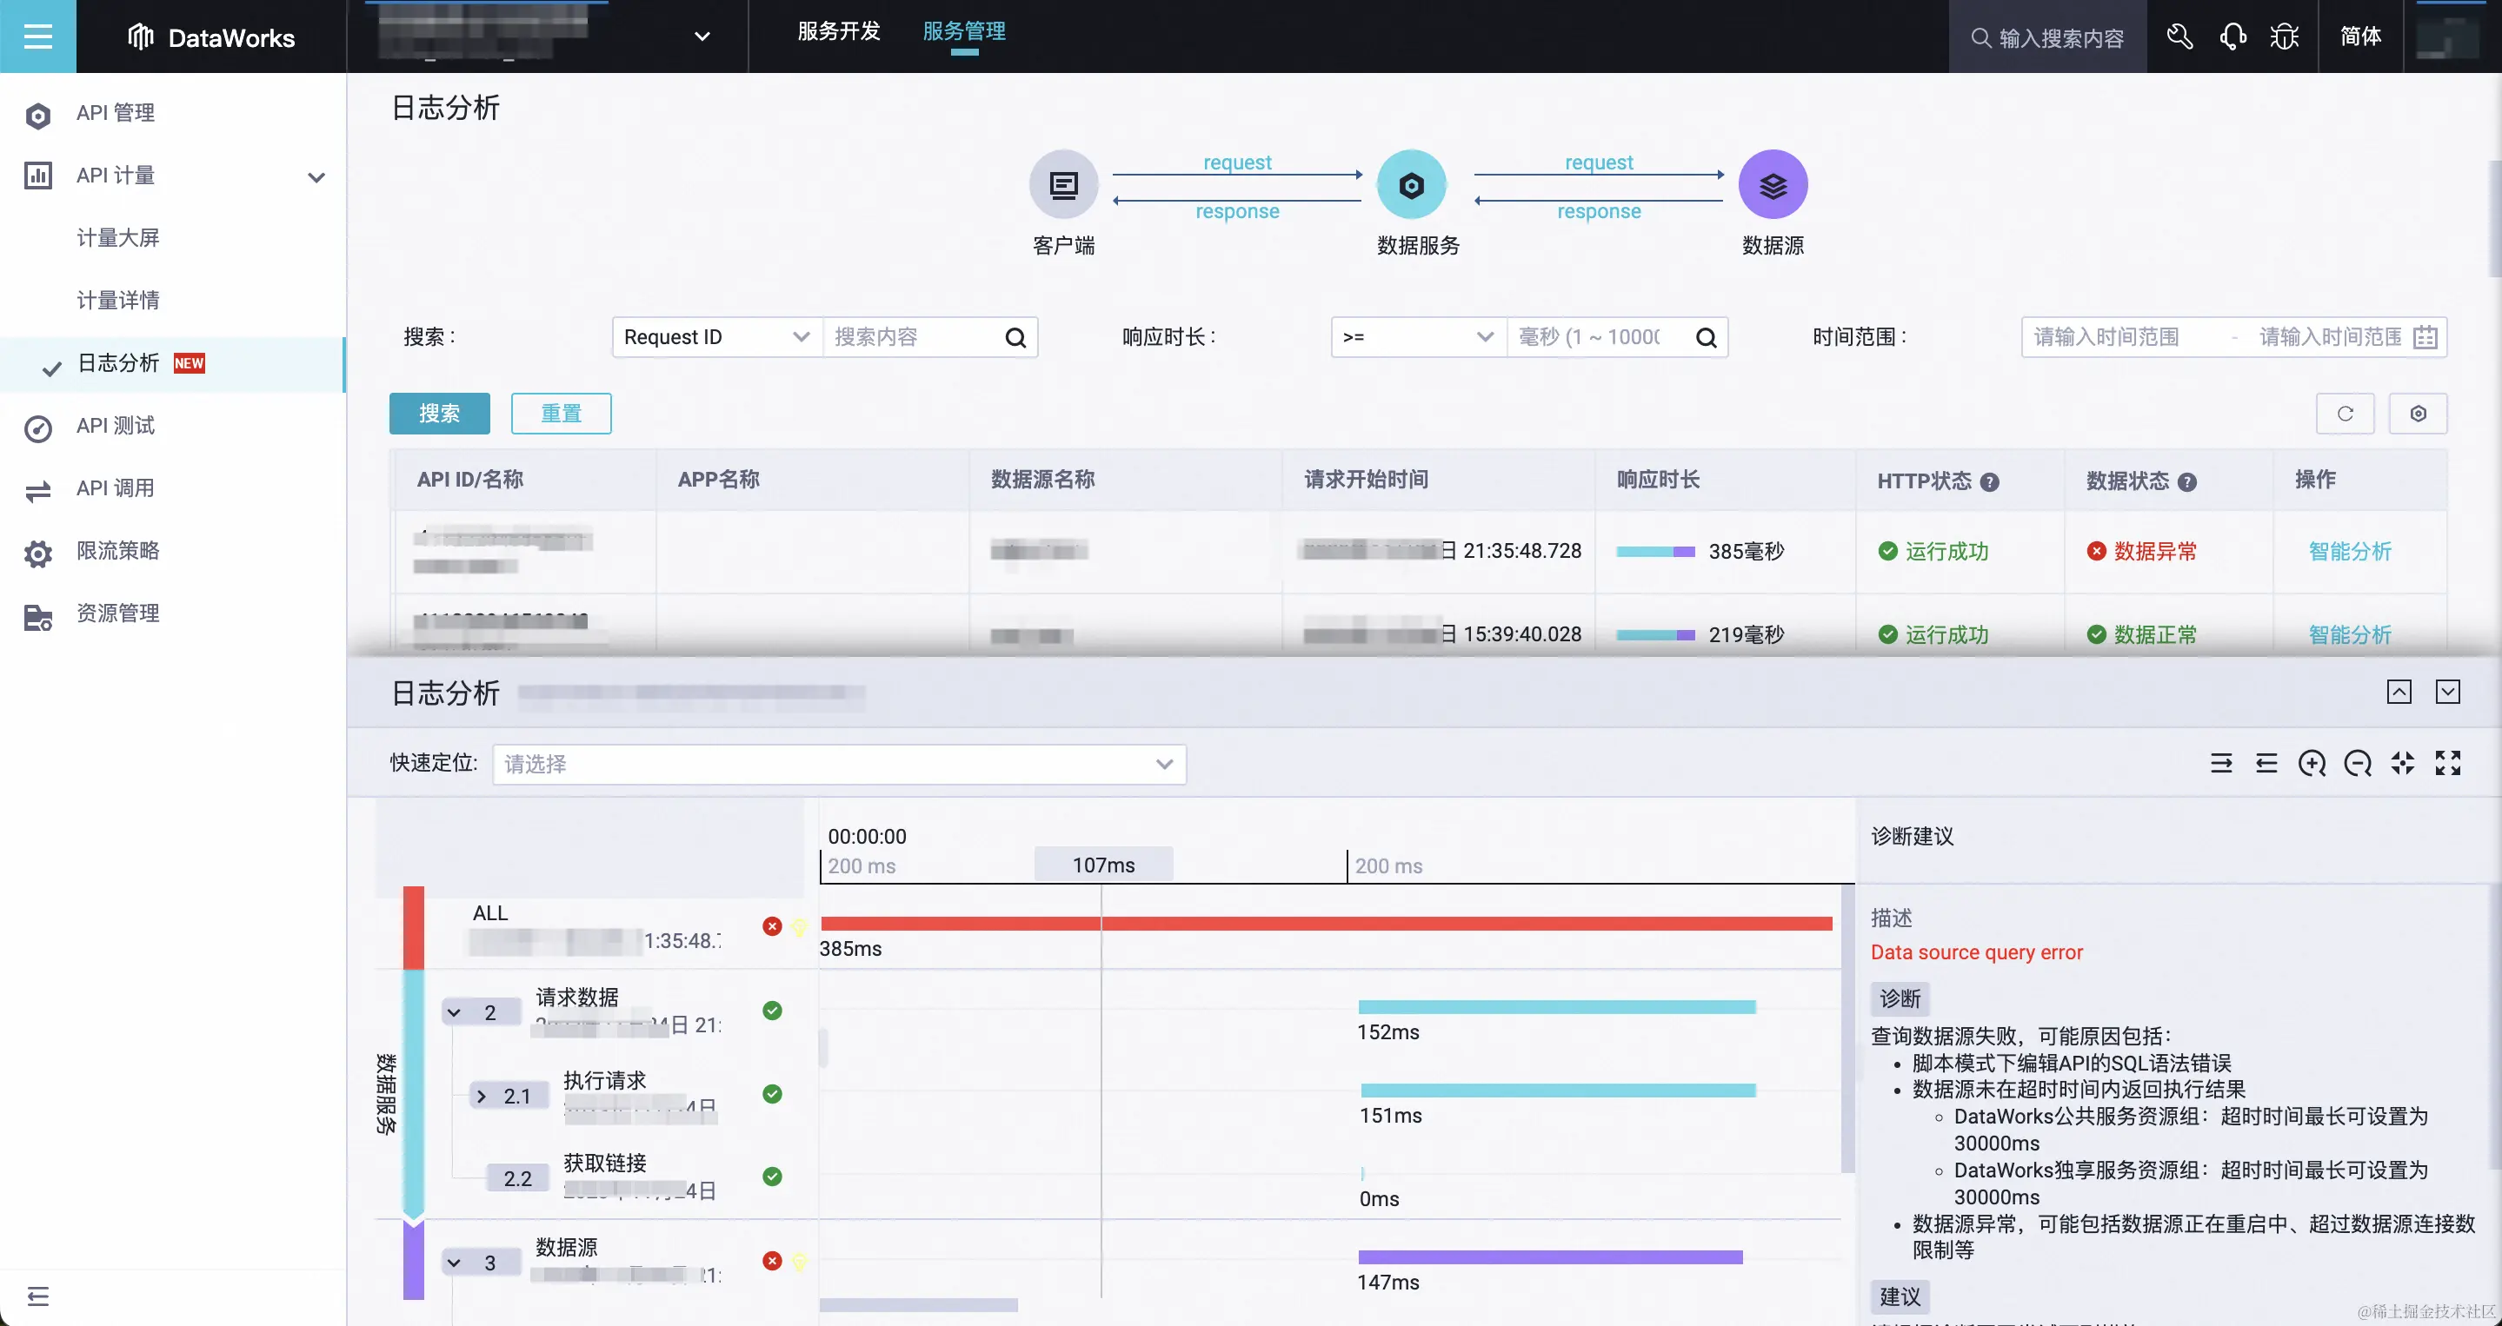
Task: Open the >= comparison operator dropdown
Action: pos(1418,337)
